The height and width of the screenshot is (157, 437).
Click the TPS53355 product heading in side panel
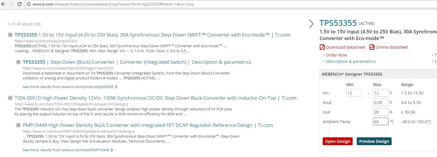pos(338,23)
